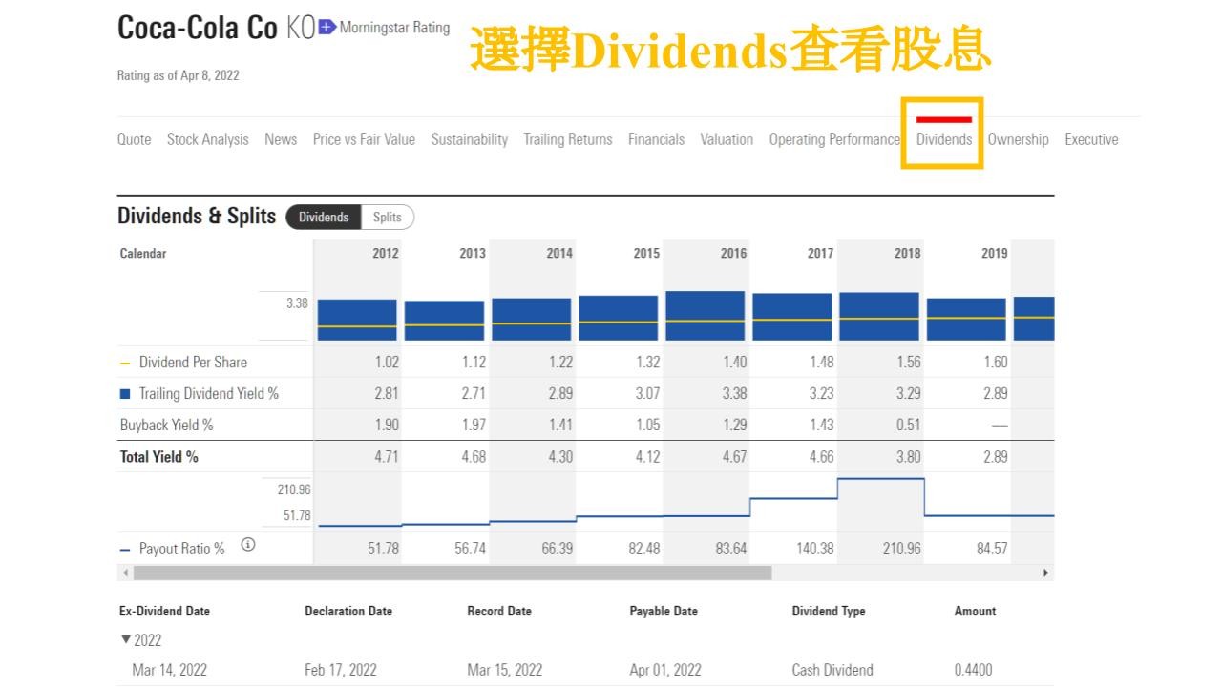Screen dimensions: 1222x687
Task: Click the Amount column header
Action: 975,611
